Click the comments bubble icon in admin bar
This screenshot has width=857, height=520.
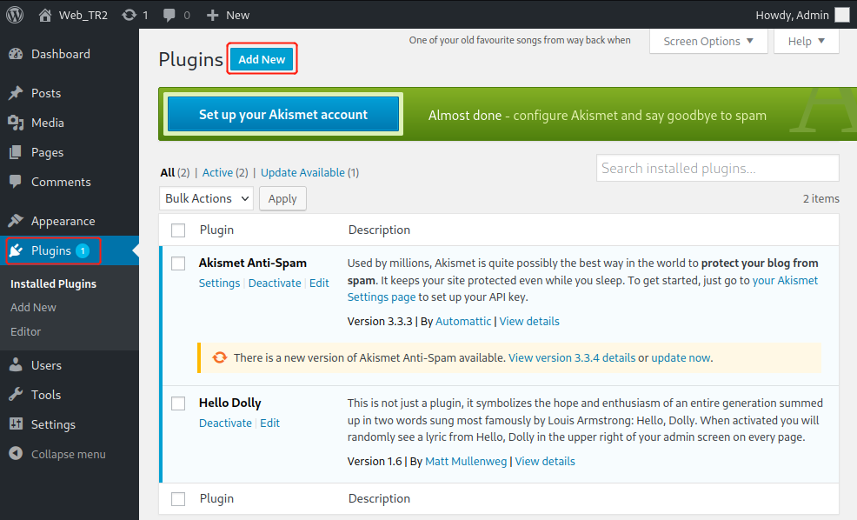pos(168,15)
